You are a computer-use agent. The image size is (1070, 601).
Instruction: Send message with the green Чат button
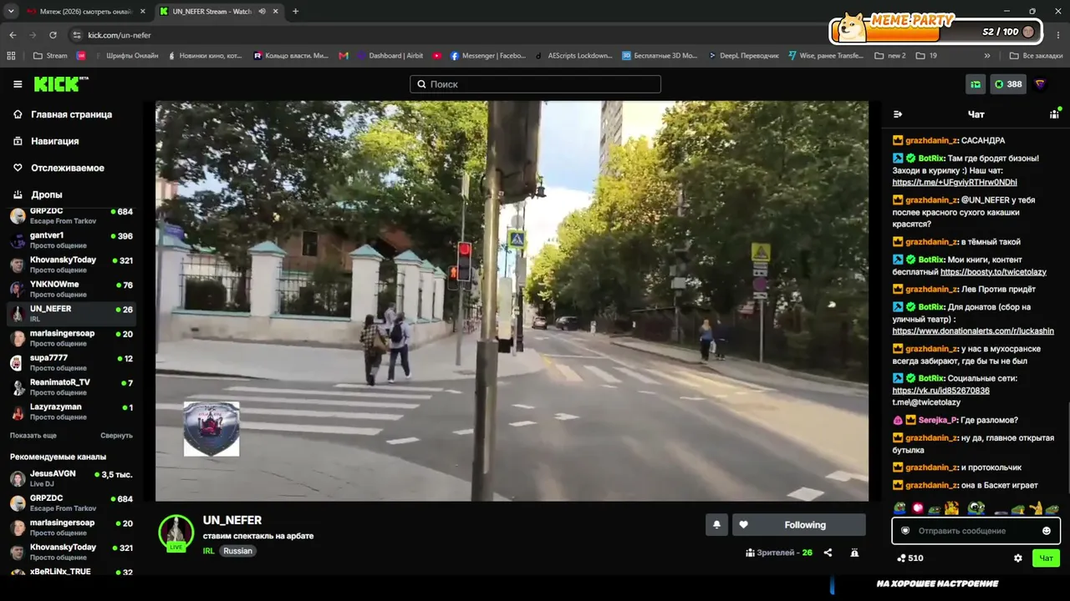pos(1046,558)
